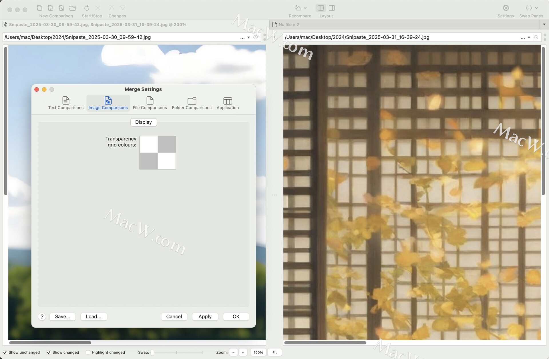Image resolution: width=549 pixels, height=359 pixels.
Task: Cancel the Merge Settings dialog
Action: (174, 317)
